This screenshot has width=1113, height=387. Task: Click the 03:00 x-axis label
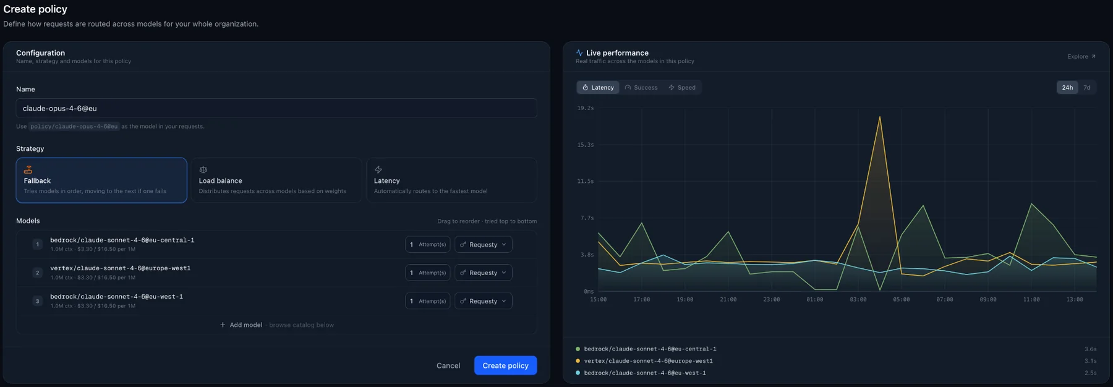(858, 299)
